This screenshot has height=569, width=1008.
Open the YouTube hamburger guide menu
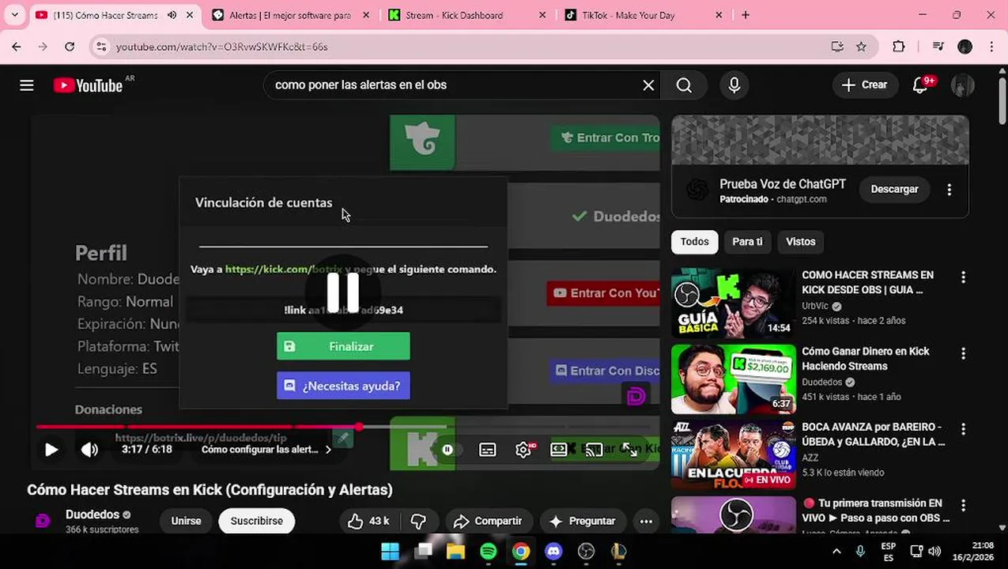coord(27,85)
